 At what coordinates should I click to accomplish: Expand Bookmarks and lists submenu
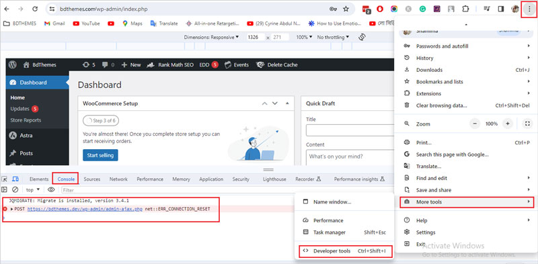[466, 81]
